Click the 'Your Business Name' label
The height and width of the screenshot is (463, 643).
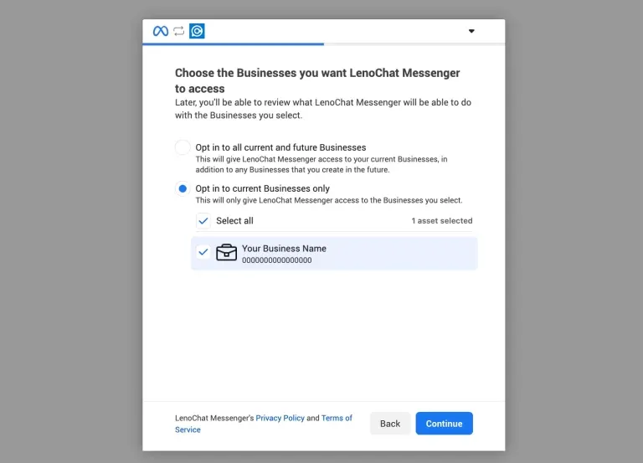(284, 249)
